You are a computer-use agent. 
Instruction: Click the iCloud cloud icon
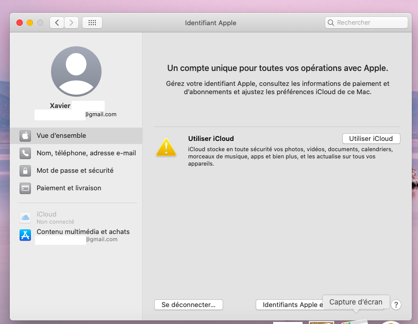25,218
